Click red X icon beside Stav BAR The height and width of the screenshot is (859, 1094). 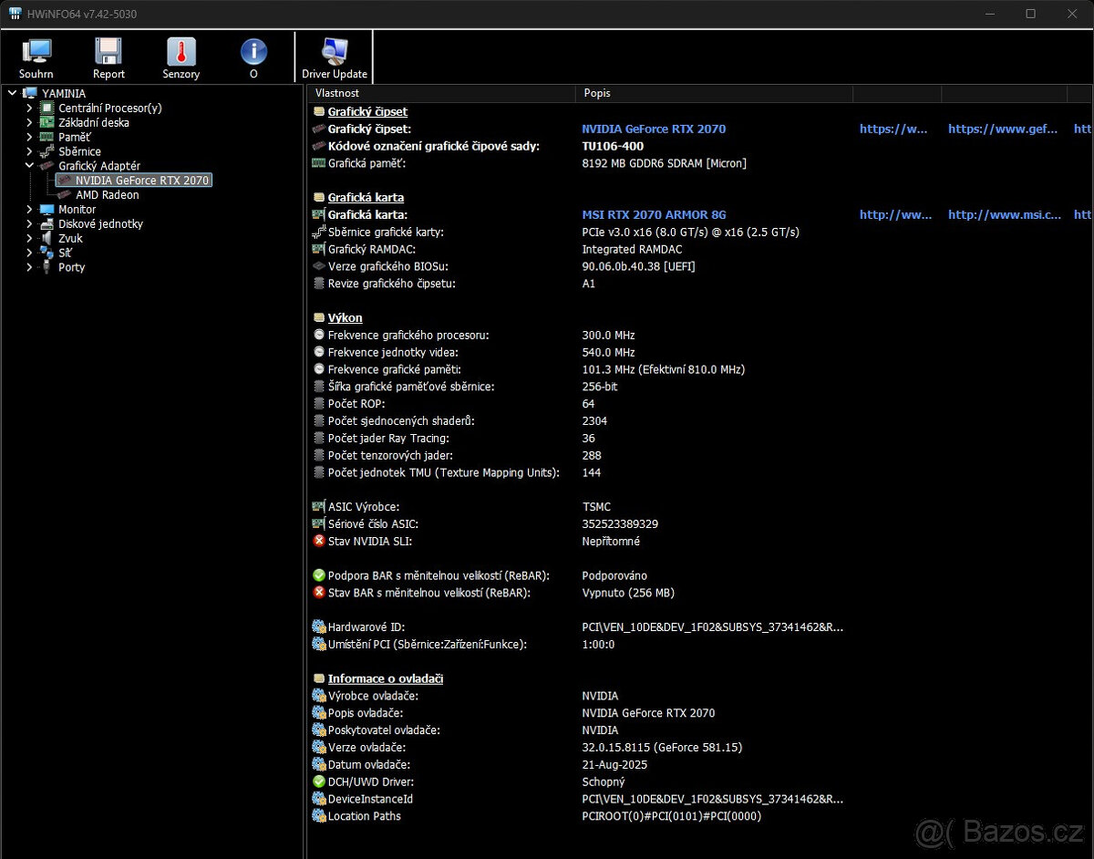tap(319, 593)
